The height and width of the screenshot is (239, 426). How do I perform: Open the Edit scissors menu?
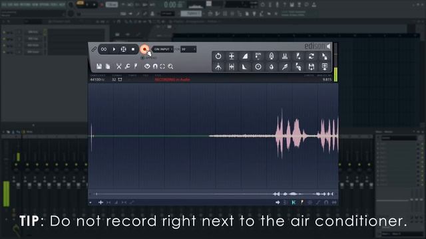click(x=118, y=66)
